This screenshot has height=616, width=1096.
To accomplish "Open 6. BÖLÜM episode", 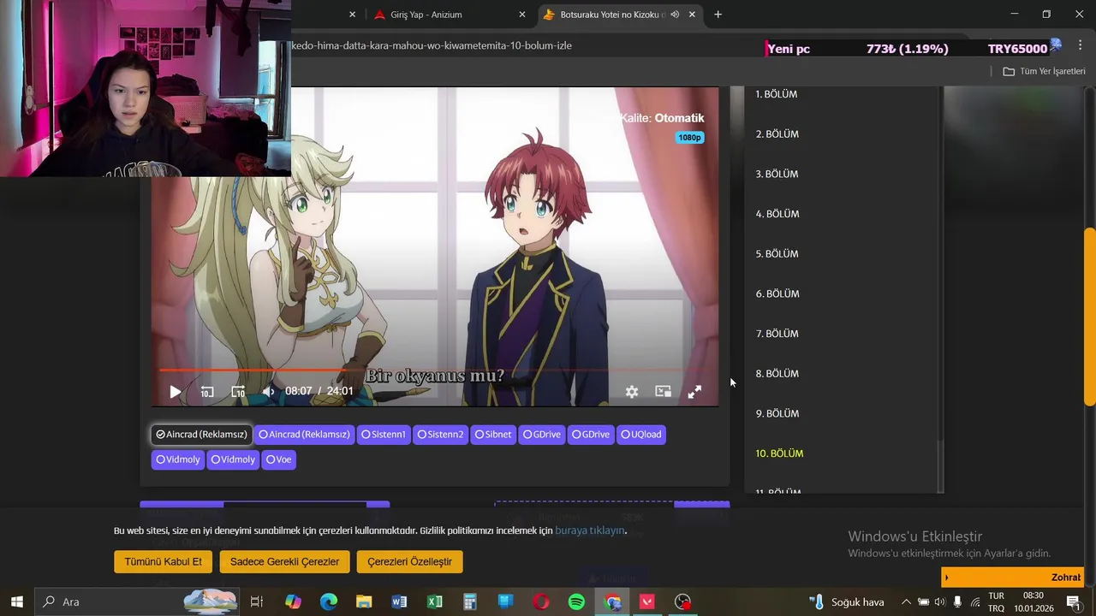I will click(777, 293).
